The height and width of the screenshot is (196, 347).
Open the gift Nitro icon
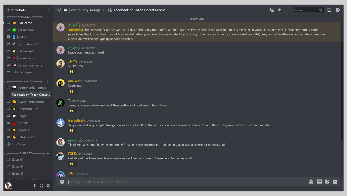pyautogui.click(x=311, y=182)
